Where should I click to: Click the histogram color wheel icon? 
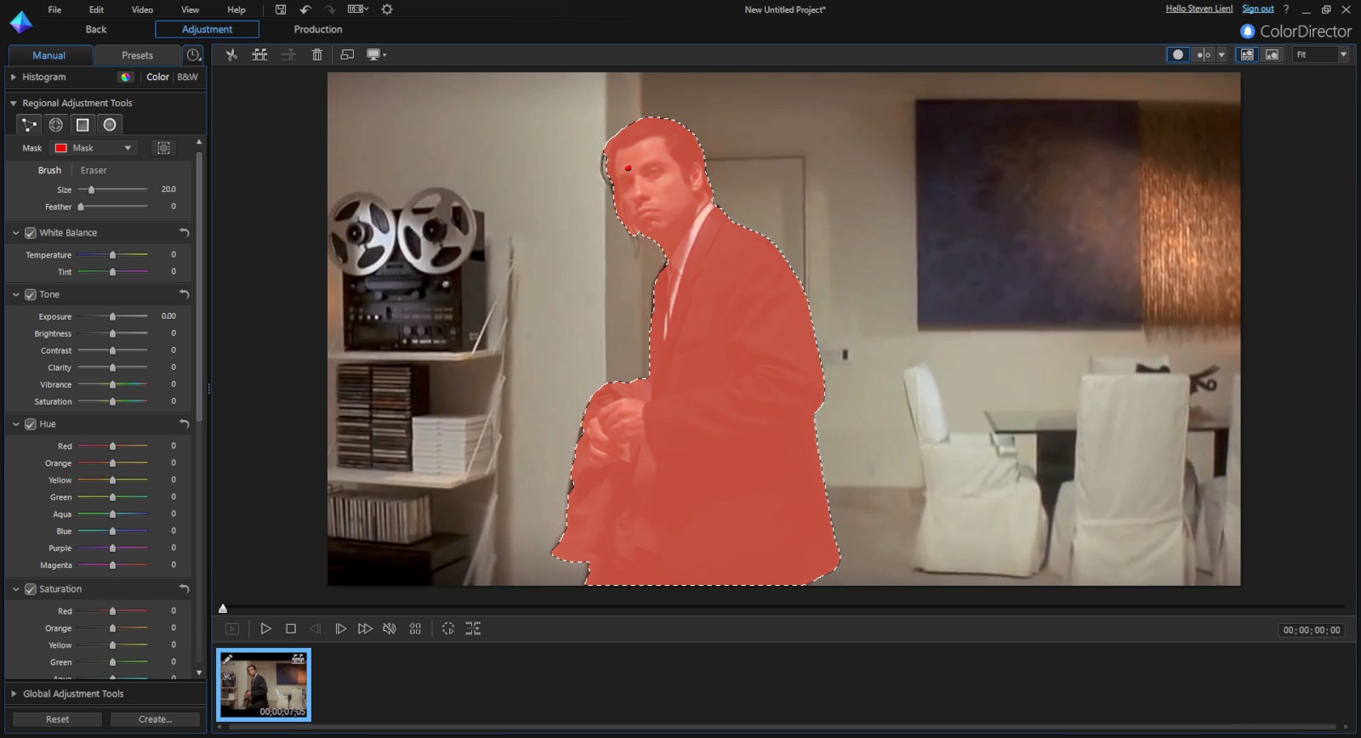pyautogui.click(x=126, y=77)
